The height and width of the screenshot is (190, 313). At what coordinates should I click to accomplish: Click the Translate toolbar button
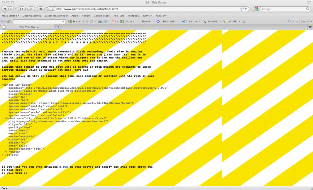coord(189,21)
